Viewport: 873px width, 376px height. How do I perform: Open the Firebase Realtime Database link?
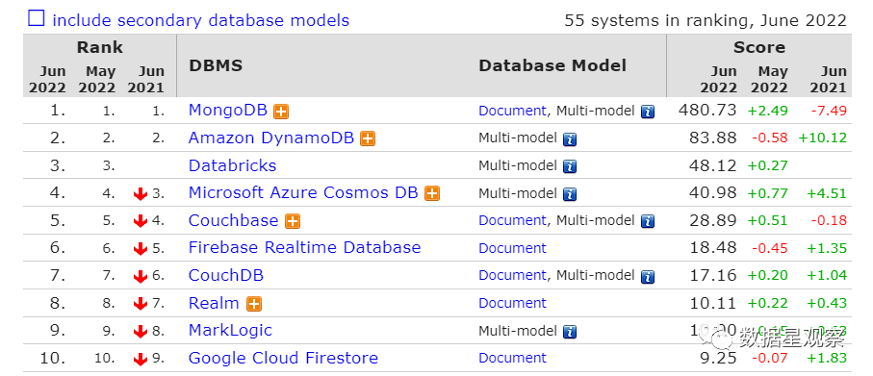click(x=304, y=247)
